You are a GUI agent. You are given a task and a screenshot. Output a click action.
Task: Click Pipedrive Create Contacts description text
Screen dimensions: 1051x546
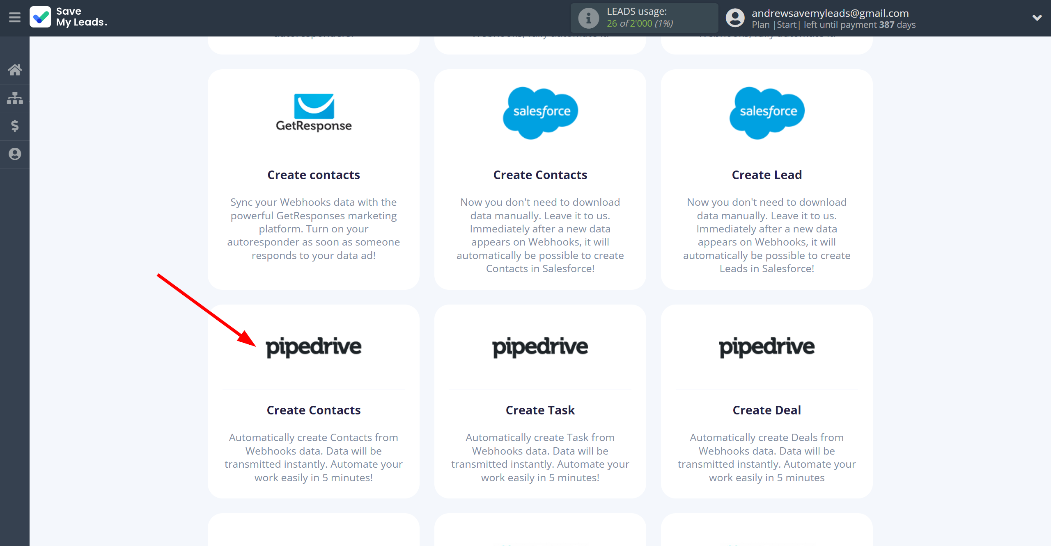(x=314, y=457)
